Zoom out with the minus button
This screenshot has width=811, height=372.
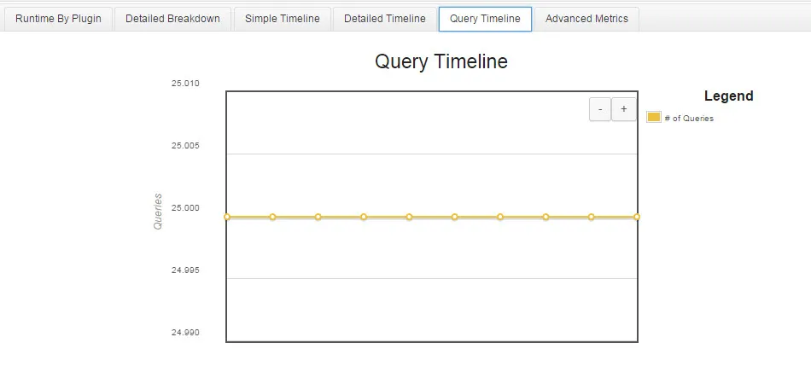coord(600,109)
